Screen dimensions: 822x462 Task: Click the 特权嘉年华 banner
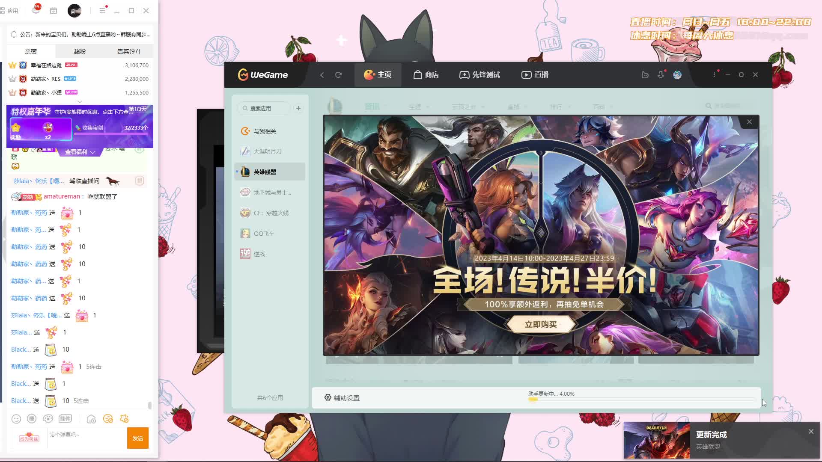click(x=80, y=126)
